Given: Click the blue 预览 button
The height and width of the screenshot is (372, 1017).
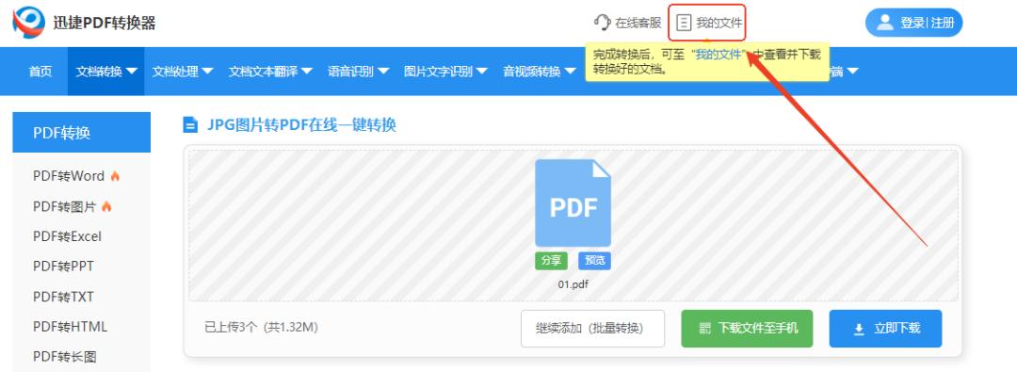Looking at the screenshot, I should pos(594,260).
